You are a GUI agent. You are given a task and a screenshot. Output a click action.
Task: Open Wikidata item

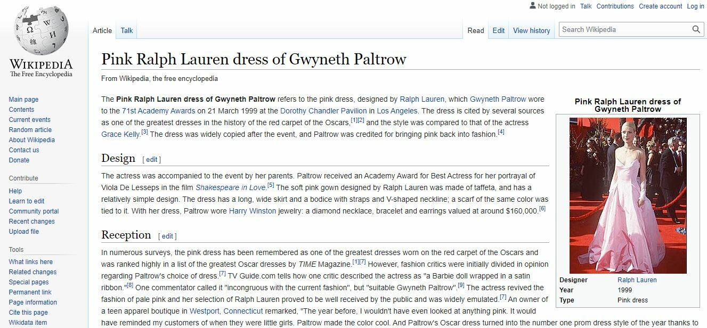pos(28,323)
